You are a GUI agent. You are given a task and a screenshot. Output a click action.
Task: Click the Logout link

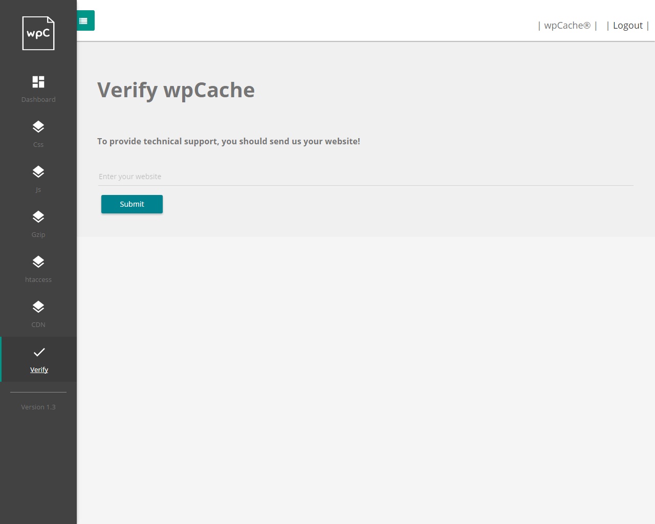pyautogui.click(x=628, y=26)
